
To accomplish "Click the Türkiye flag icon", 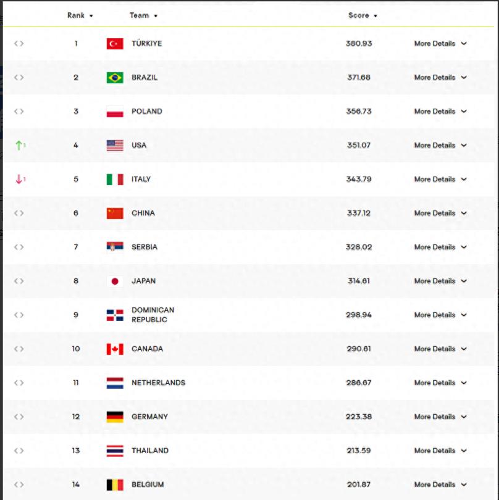I will [x=115, y=44].
